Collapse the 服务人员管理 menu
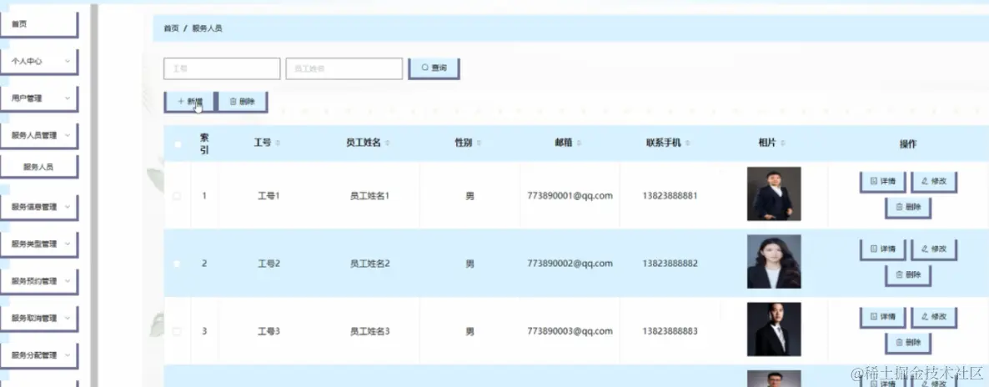The image size is (989, 387). (x=39, y=135)
